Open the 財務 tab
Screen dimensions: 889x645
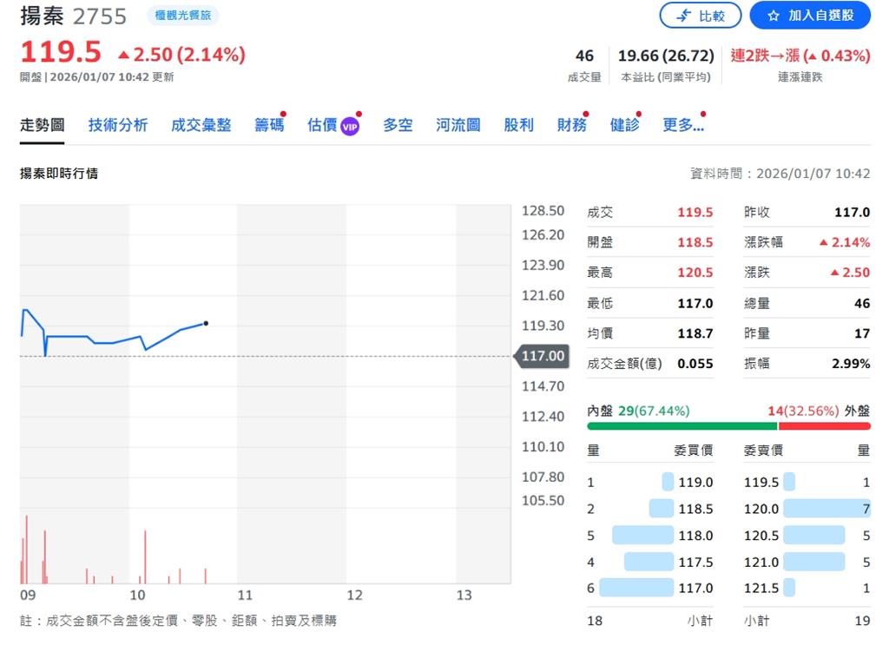tap(571, 125)
